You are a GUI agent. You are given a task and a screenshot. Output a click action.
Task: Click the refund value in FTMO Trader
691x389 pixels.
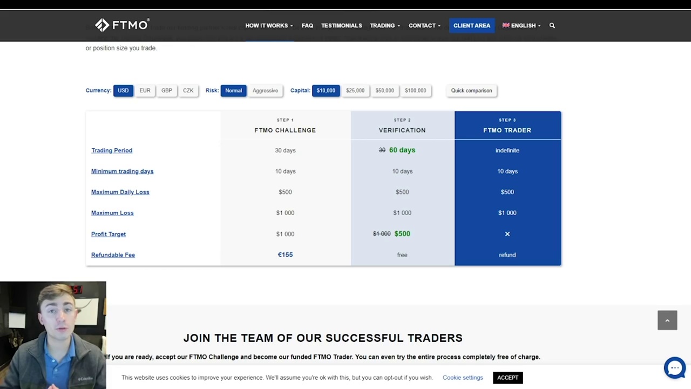pyautogui.click(x=507, y=255)
